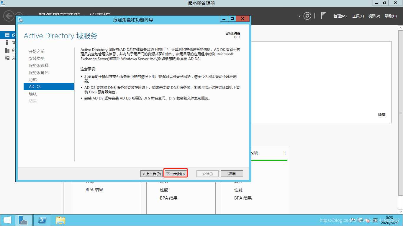The image size is (403, 226).
Task: Open the Windows Start button
Action: click(x=7, y=220)
